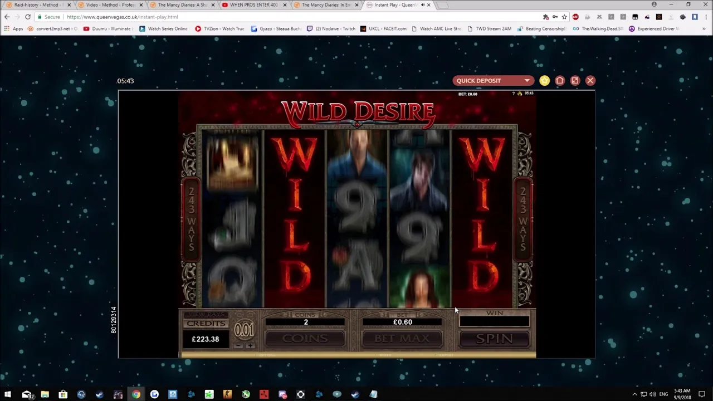Click the bet value £0.60 display
Screen dimensions: 713x401
[402, 322]
